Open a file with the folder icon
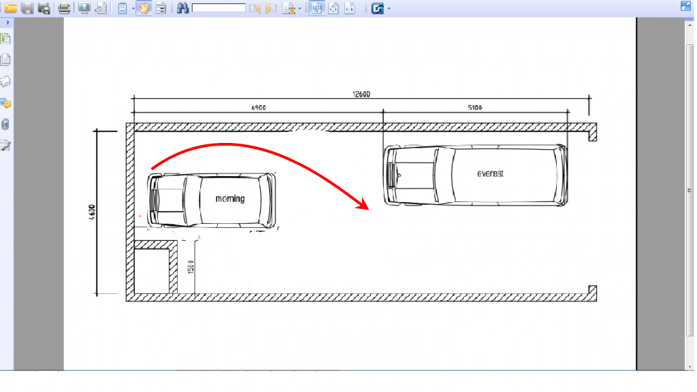Screen dimensions: 697x392 [x=11, y=8]
